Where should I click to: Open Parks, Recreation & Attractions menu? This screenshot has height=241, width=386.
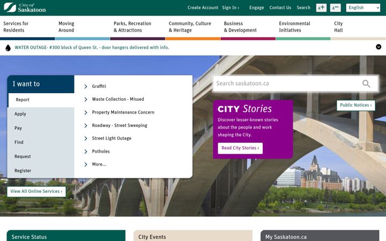(x=132, y=27)
